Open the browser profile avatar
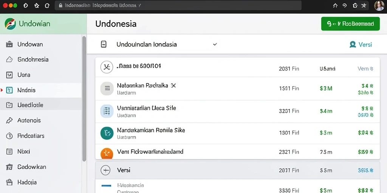Viewport: 387px width, 193px height. (379, 5)
